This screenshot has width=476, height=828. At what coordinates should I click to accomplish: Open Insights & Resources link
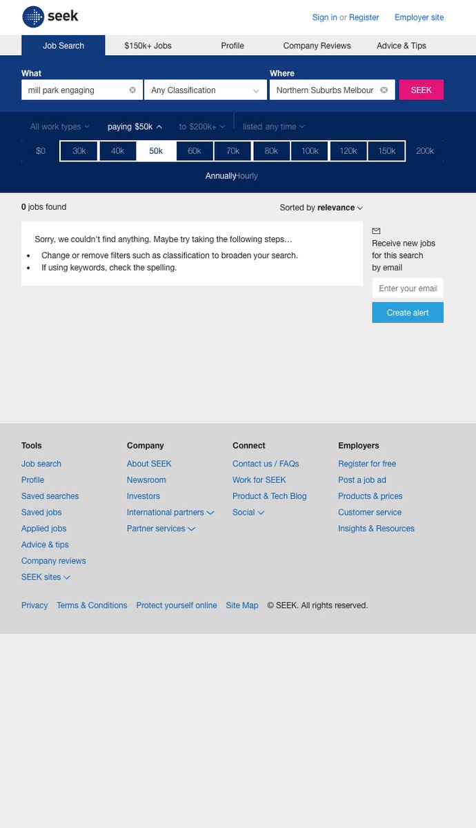pyautogui.click(x=377, y=529)
